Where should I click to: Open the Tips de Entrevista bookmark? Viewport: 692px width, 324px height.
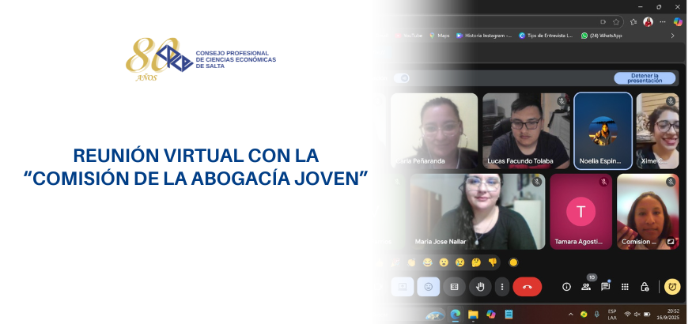coord(546,36)
